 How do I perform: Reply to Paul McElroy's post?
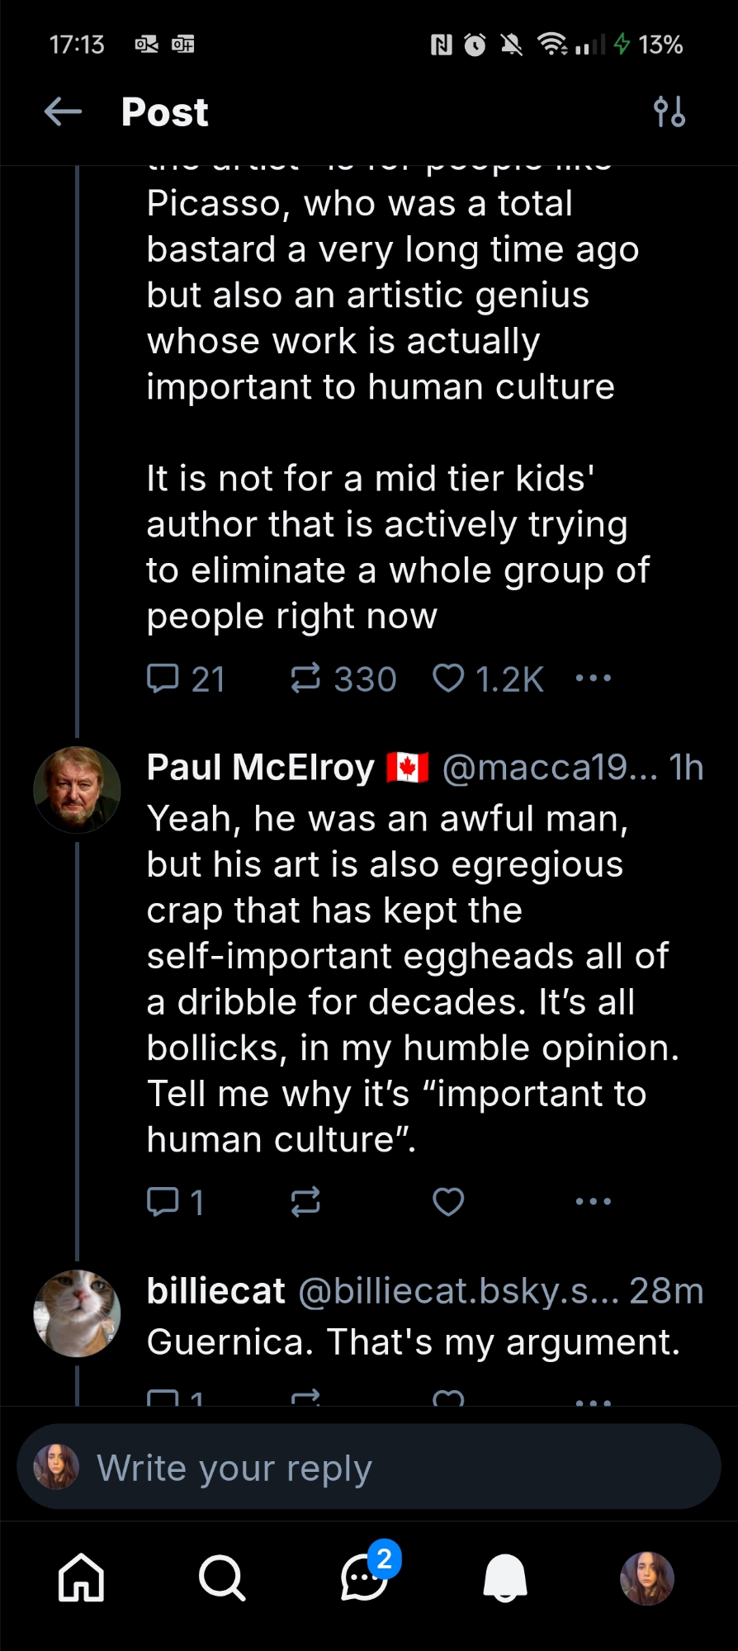click(163, 1202)
